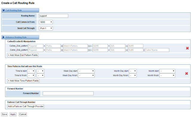Viewport: 192px width, 117px height.
Task: Open the Month finish dropdown
Action: tap(168, 76)
